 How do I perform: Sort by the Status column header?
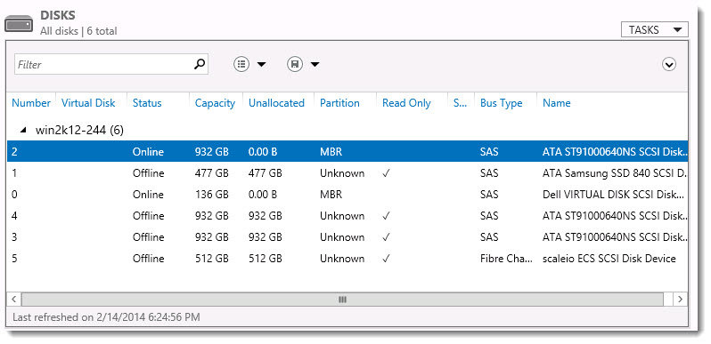coord(147,103)
